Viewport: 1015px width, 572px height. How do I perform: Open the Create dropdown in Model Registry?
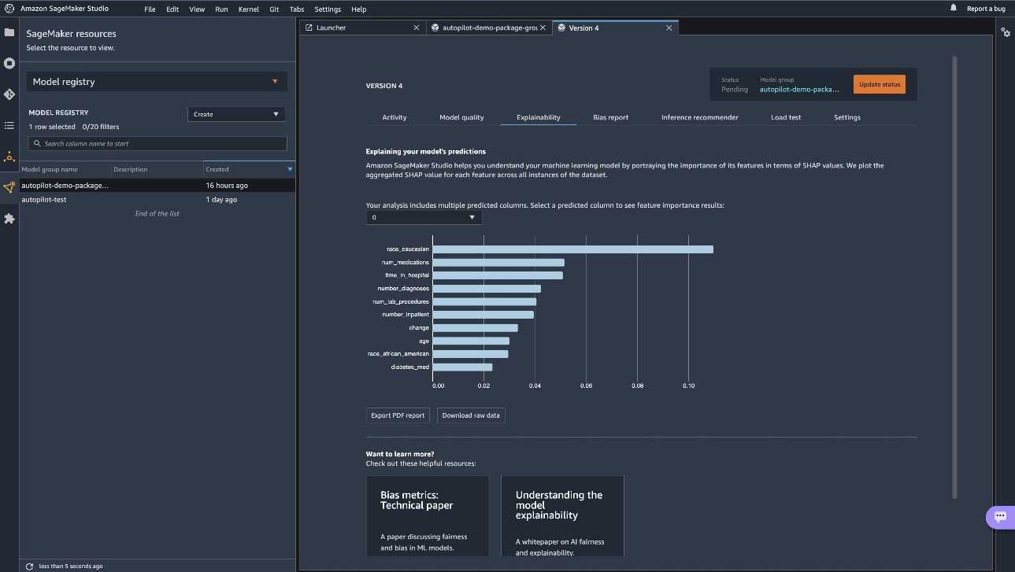(236, 114)
